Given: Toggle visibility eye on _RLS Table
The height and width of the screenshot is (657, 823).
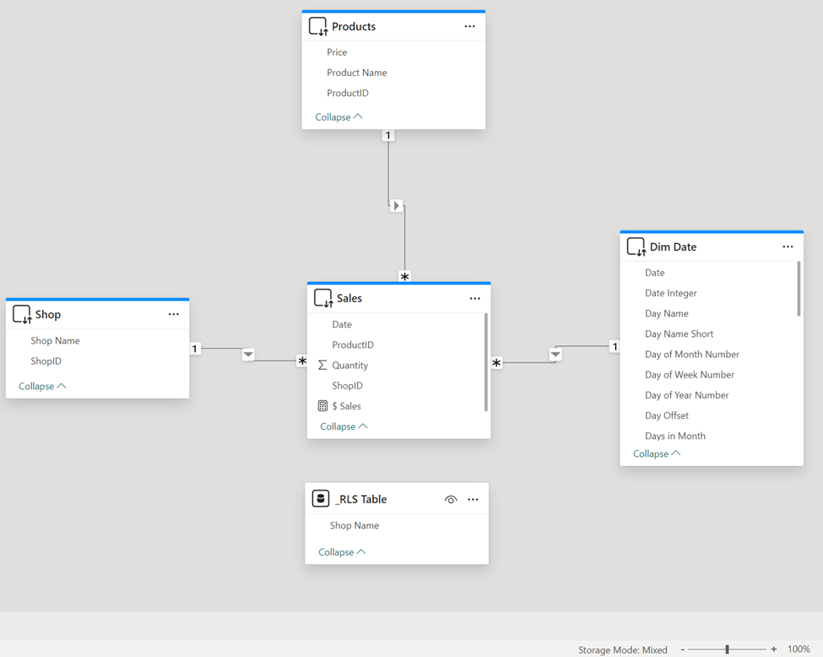Looking at the screenshot, I should coord(451,500).
